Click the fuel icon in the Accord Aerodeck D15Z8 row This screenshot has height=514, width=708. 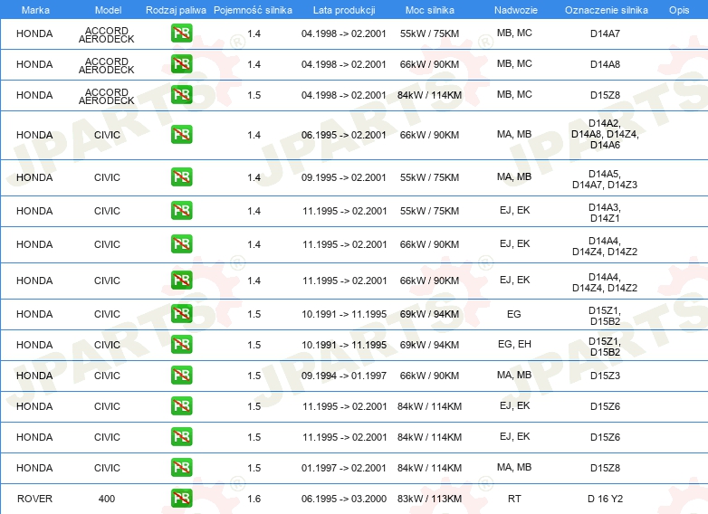click(x=181, y=94)
